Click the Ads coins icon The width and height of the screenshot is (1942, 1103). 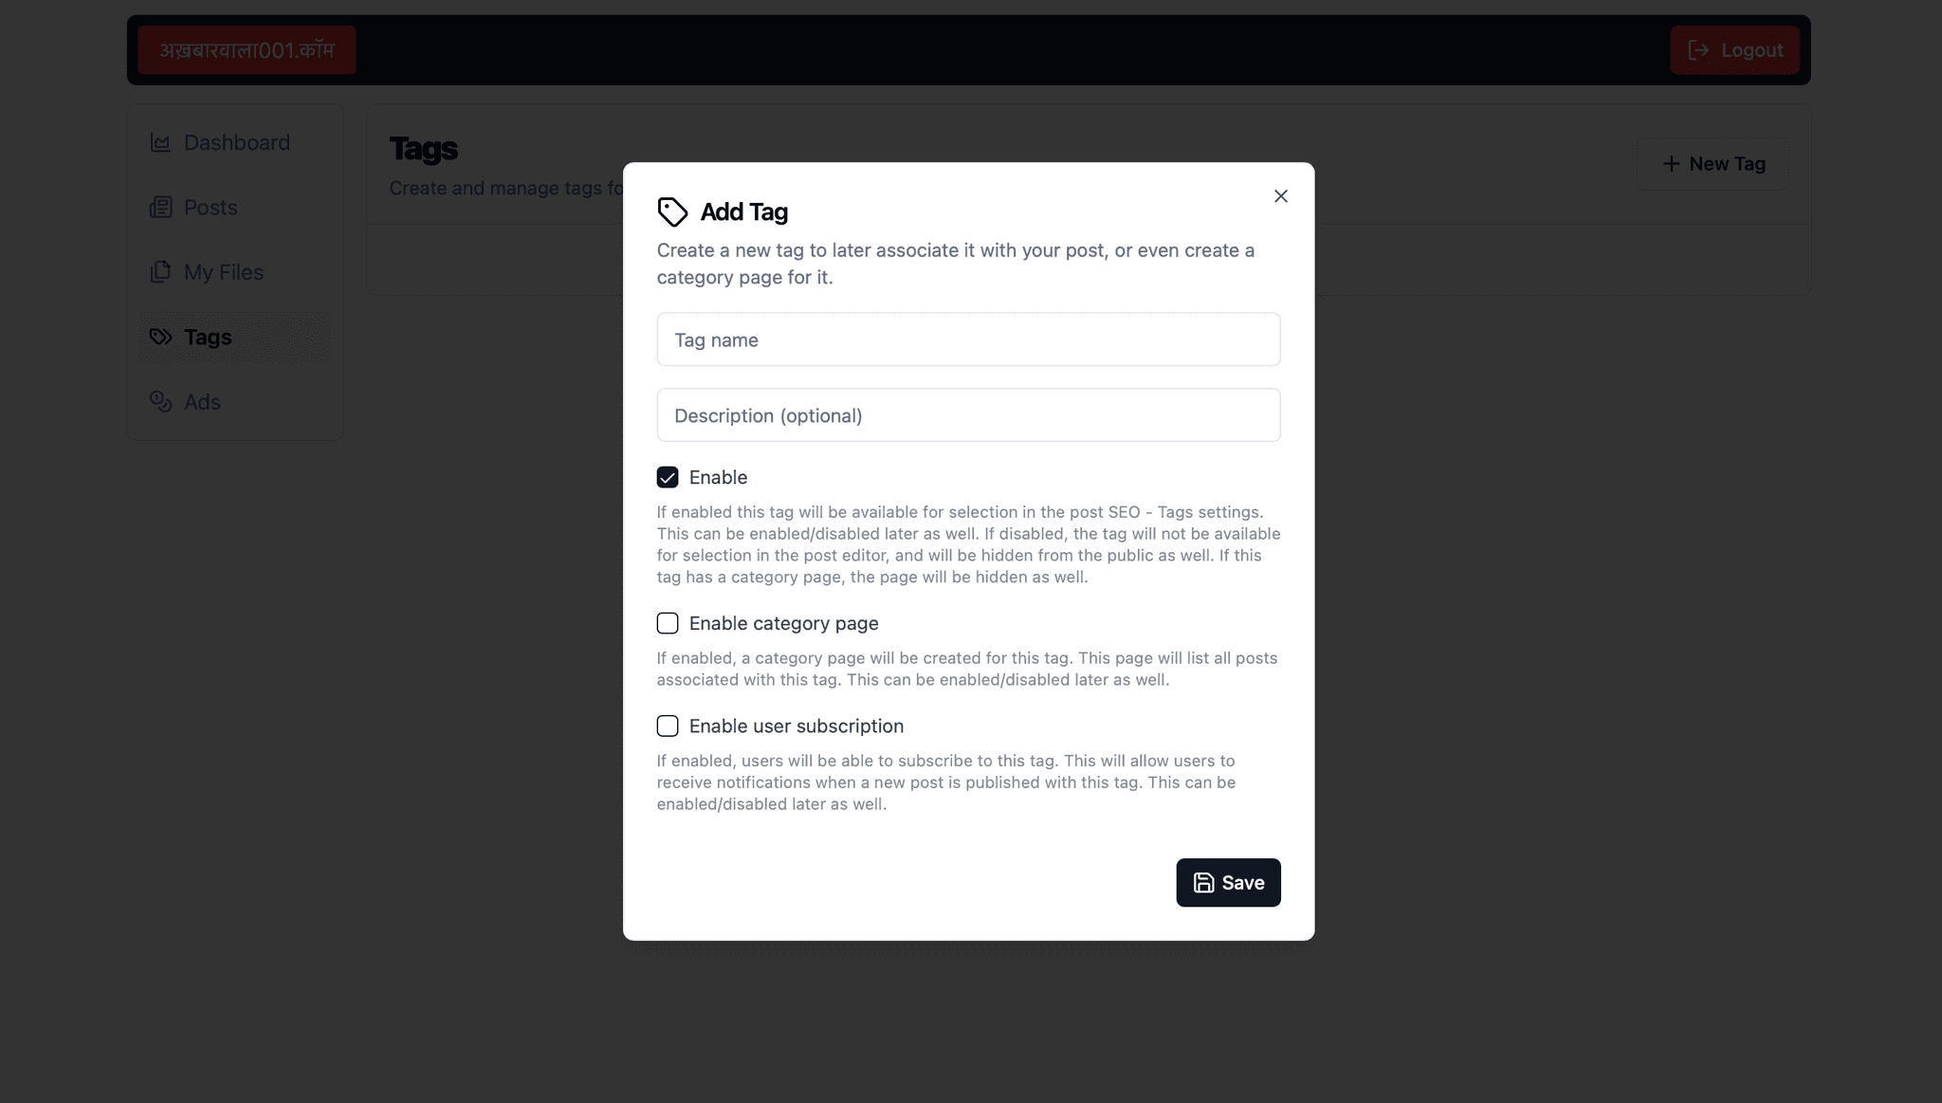point(160,402)
